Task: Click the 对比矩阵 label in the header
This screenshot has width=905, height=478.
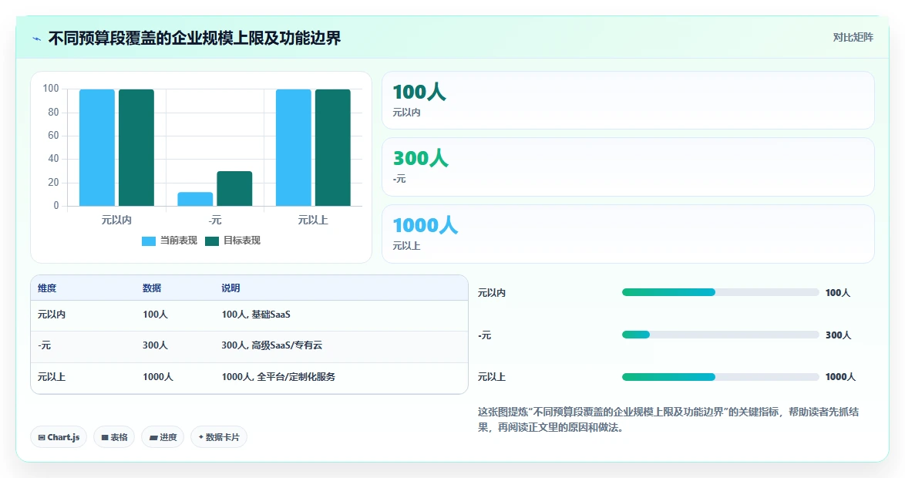Action: 853,38
